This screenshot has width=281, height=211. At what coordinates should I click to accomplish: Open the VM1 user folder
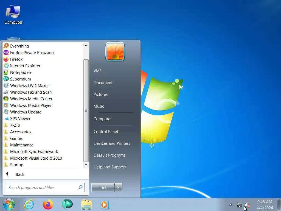point(98,71)
